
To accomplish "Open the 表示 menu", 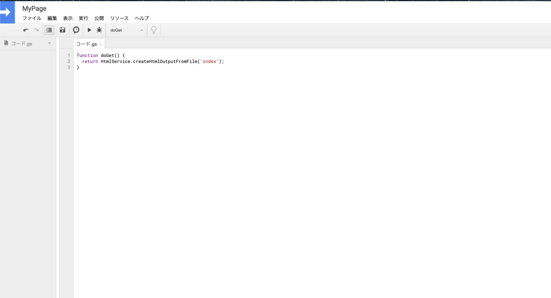I will tap(68, 18).
